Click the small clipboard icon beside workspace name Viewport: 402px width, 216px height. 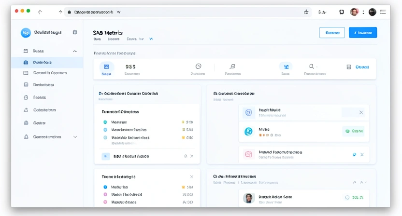(75, 32)
